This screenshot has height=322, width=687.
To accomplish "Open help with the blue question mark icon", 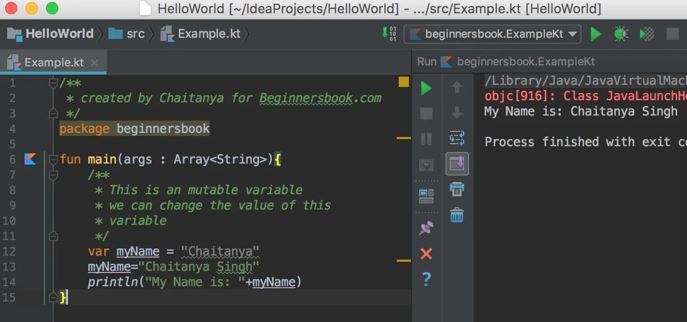I will click(426, 279).
